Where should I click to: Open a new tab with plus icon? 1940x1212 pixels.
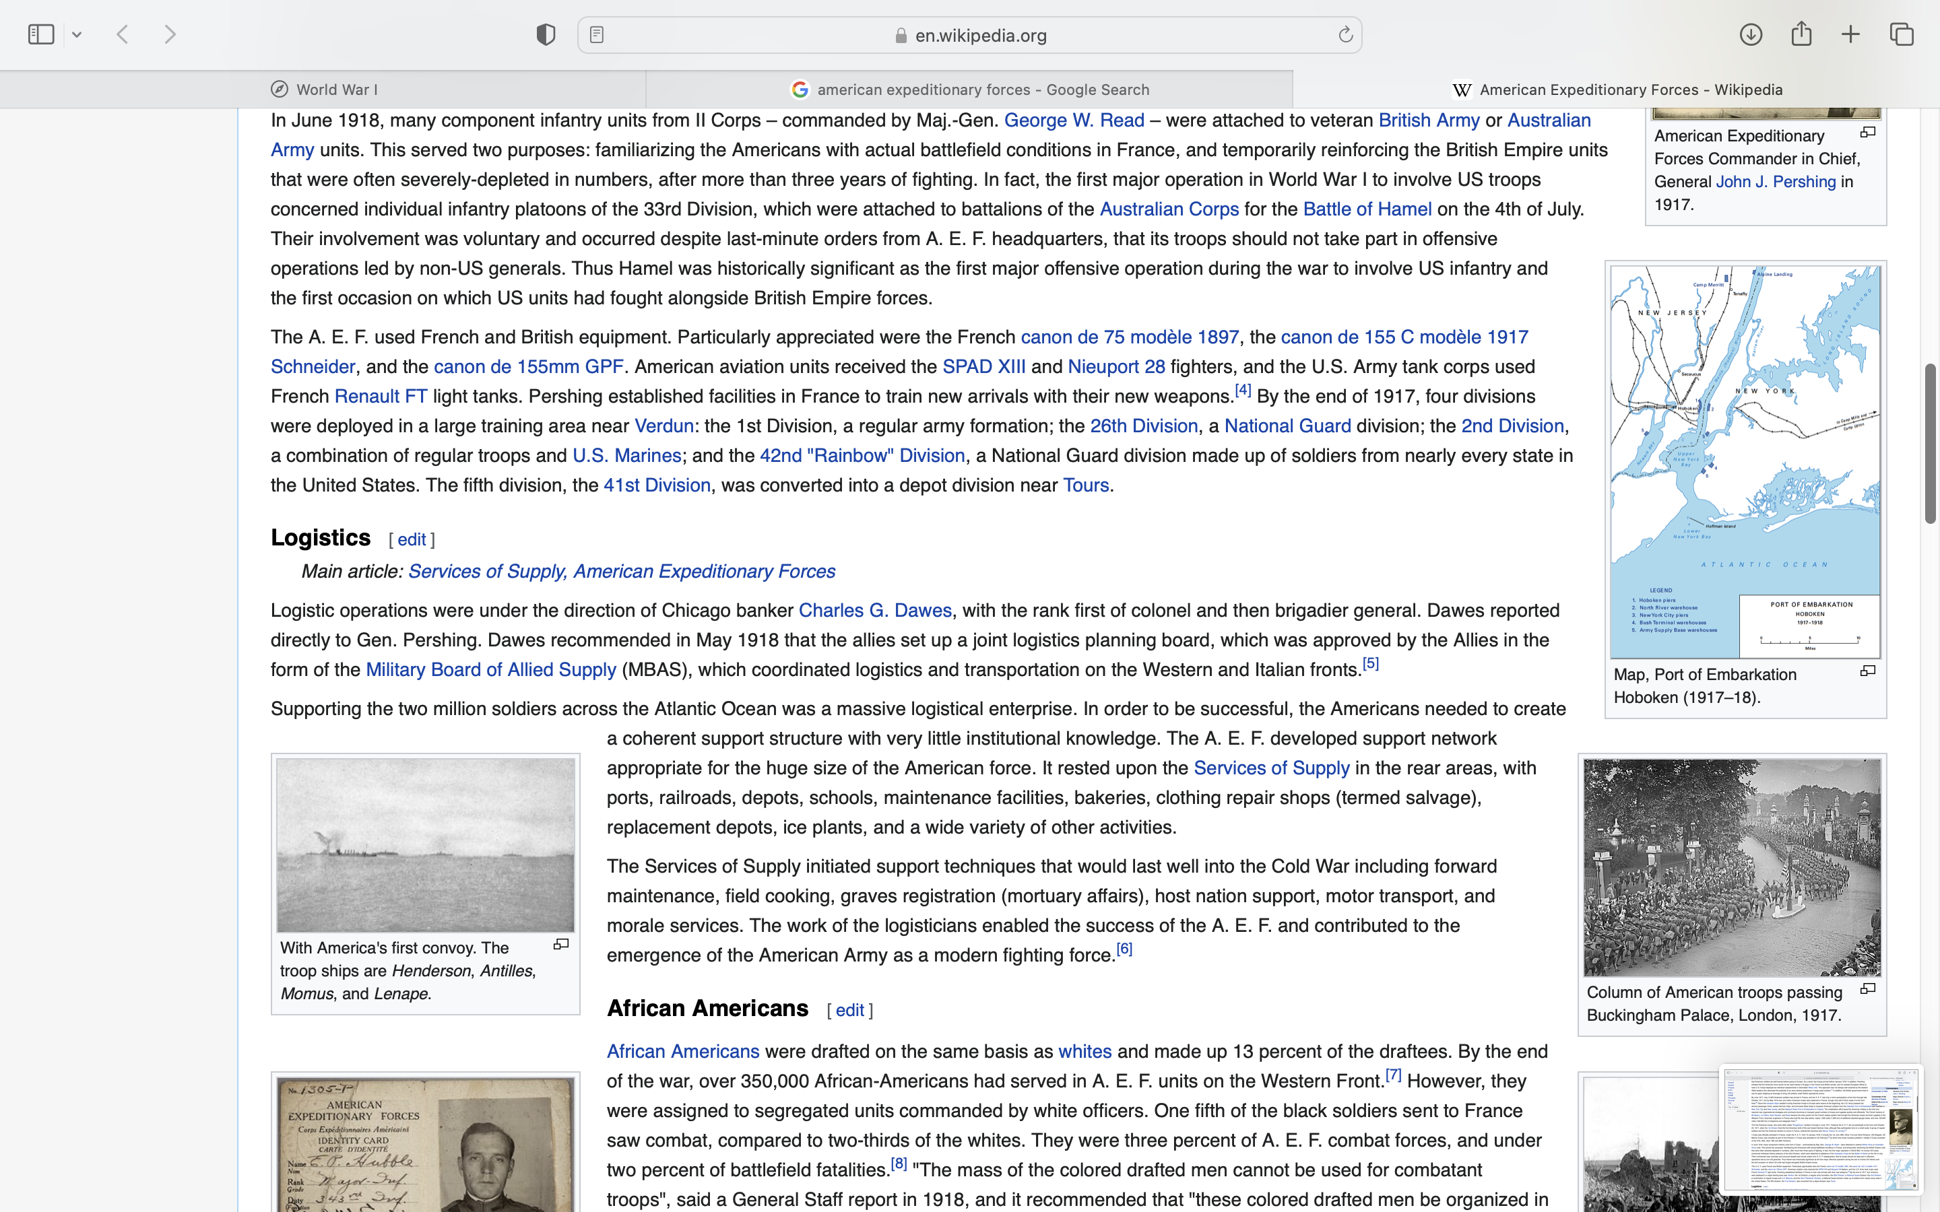(1850, 34)
